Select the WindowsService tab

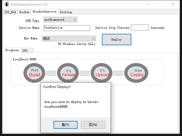pyautogui.click(x=45, y=11)
